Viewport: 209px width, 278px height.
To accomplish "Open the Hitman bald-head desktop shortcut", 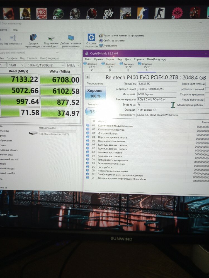I will 92,13.
